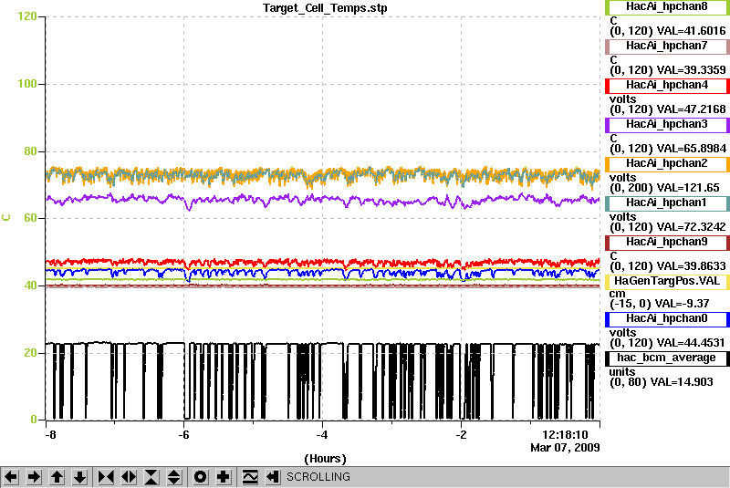The width and height of the screenshot is (730, 488).
Task: Click the 20 y-axis tick label
Action: [x=30, y=353]
